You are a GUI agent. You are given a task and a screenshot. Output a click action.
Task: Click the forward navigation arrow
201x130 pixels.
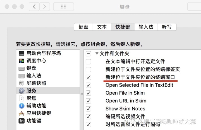pyautogui.click(x=44, y=6)
